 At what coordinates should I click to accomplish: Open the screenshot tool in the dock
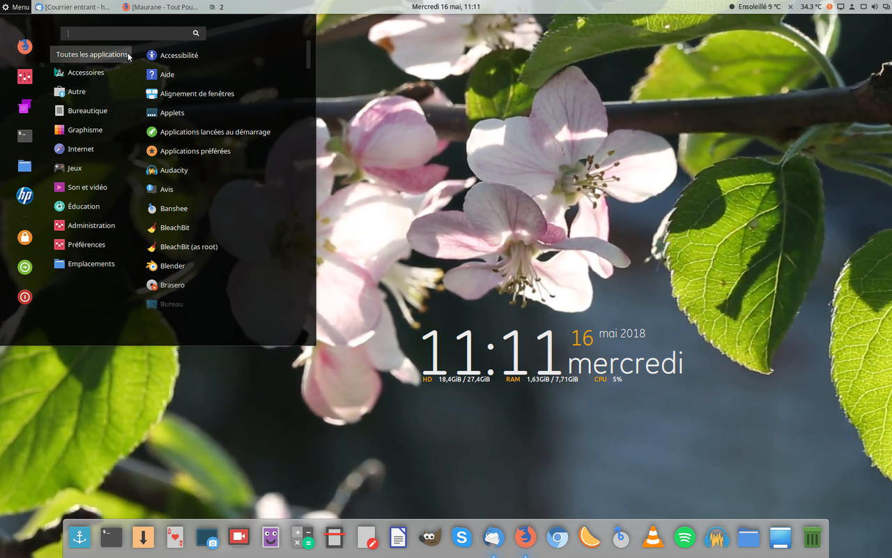click(x=207, y=537)
